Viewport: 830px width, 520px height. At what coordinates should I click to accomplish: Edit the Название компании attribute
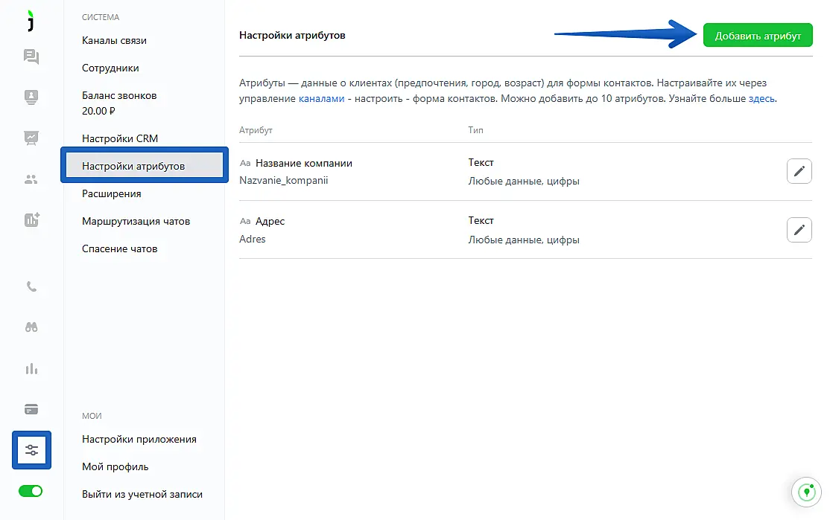[x=799, y=172]
